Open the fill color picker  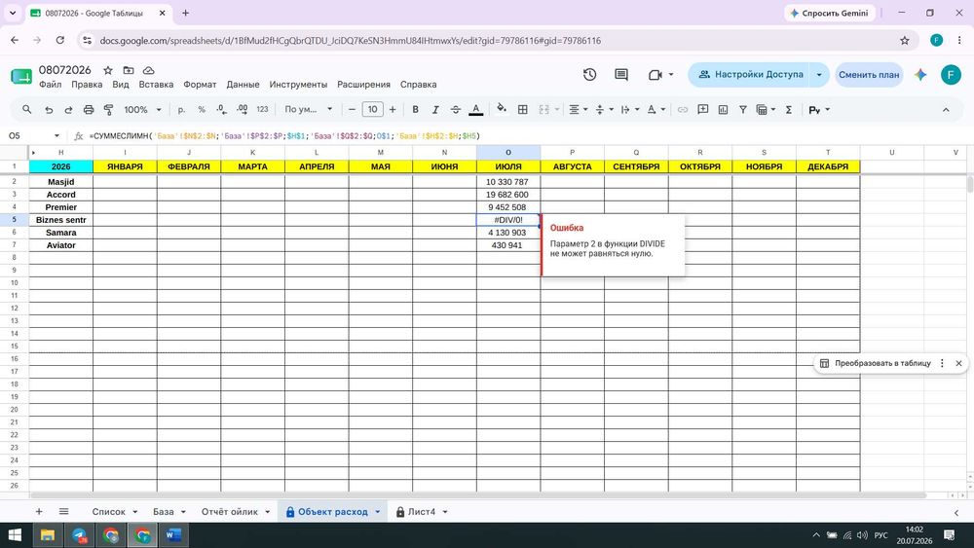click(502, 109)
